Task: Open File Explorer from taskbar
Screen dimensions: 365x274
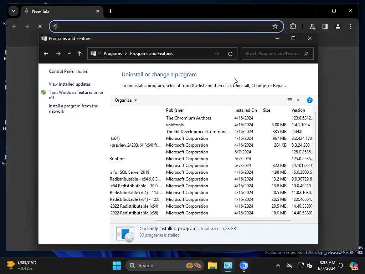Action: click(x=212, y=265)
